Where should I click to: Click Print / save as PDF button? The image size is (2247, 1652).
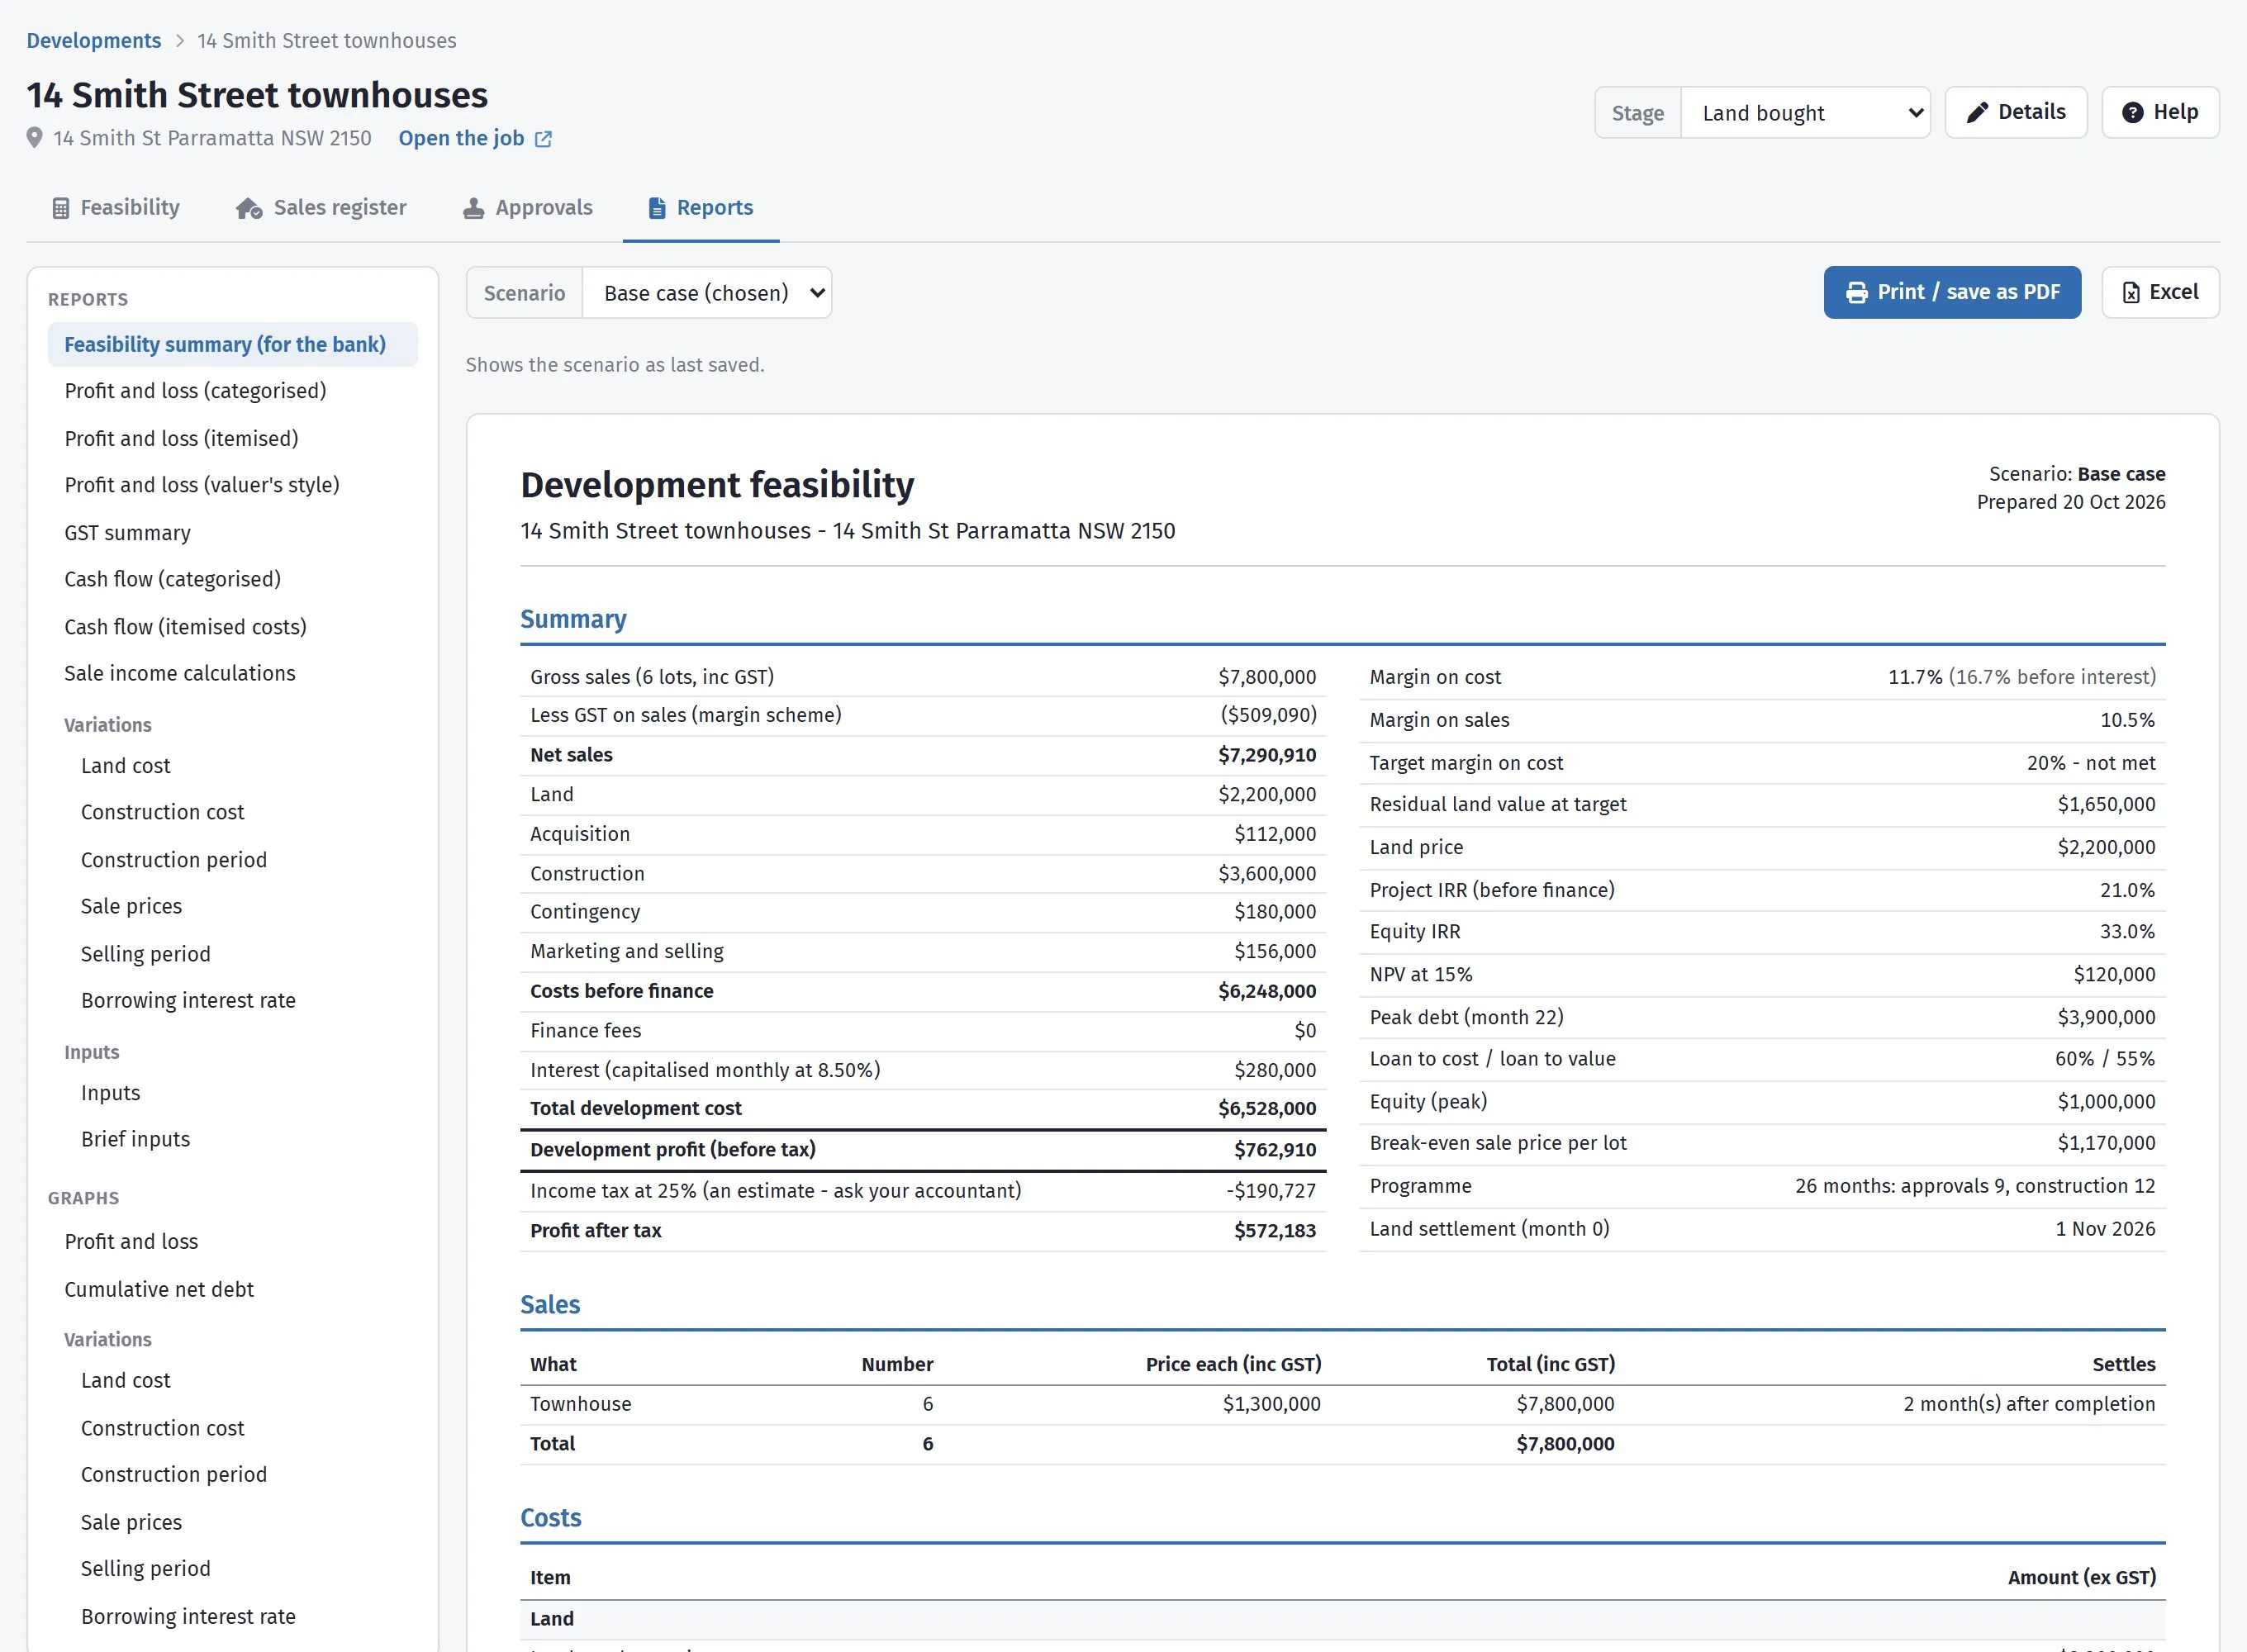coord(1952,293)
